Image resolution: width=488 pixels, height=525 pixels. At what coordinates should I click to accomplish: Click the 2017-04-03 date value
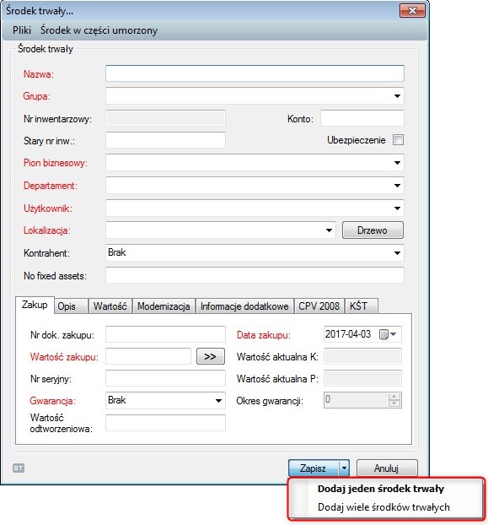pyautogui.click(x=348, y=334)
